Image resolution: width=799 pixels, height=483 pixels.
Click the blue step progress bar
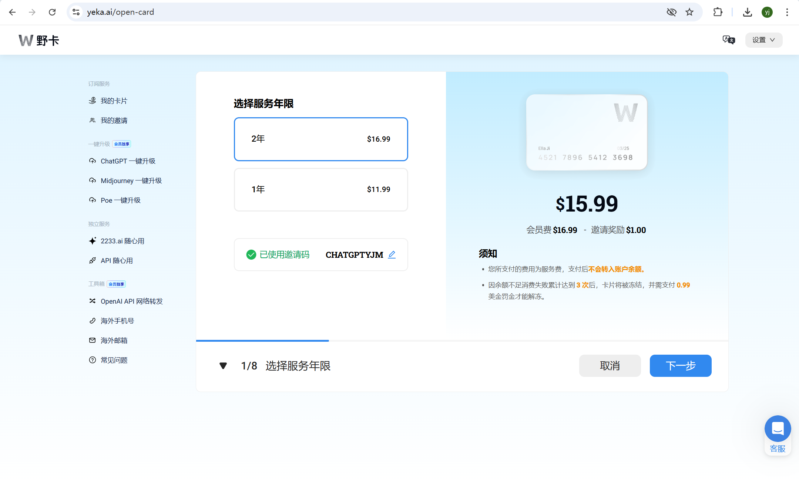[262, 340]
